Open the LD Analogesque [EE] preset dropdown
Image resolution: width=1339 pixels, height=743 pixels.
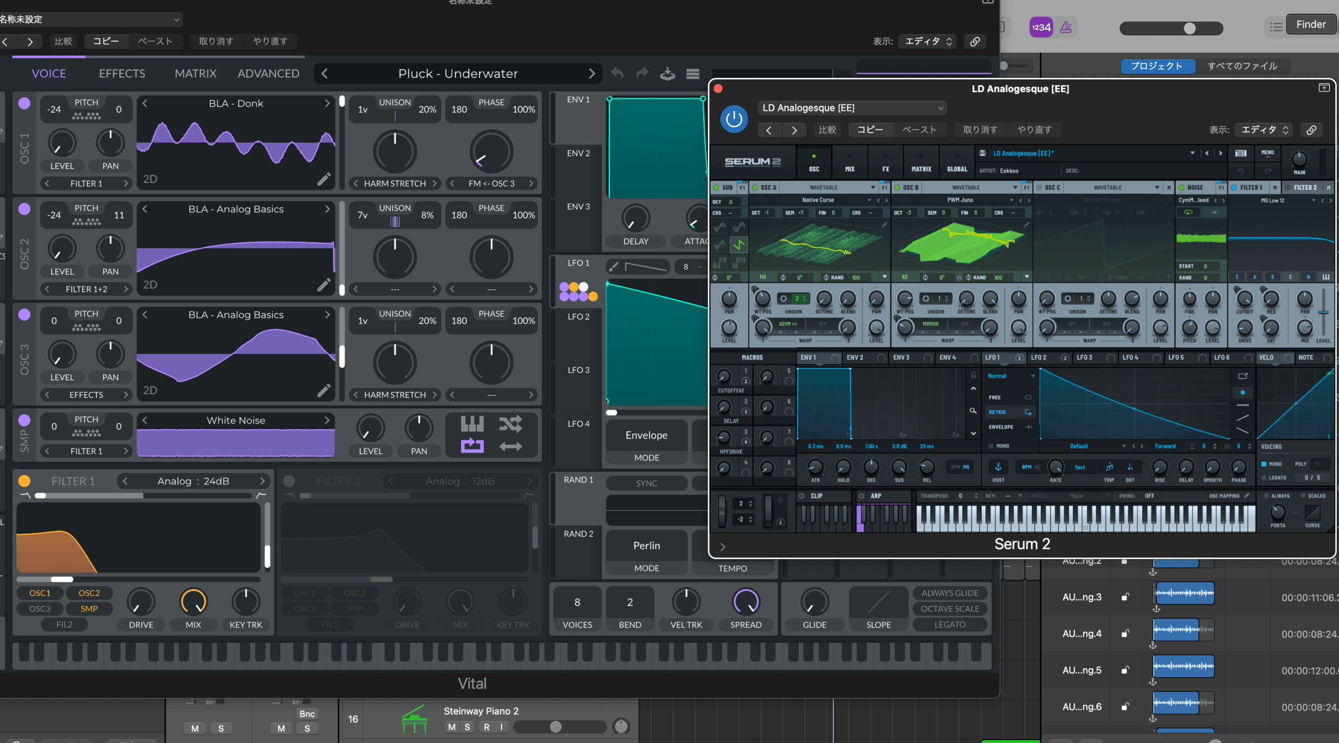coord(852,108)
